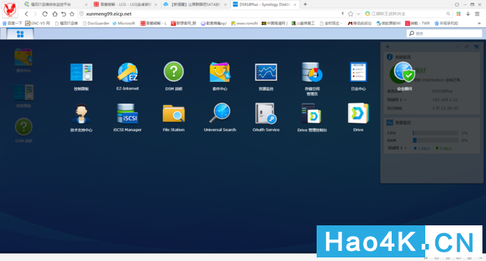The image size is (486, 261).
Task: Open a new browser tab
Action: tap(305, 4)
